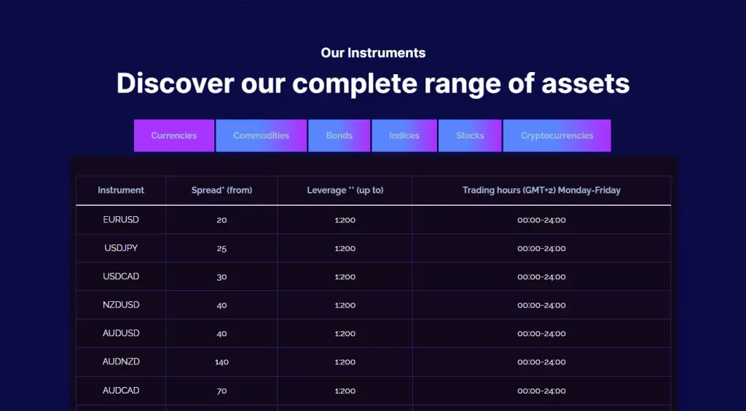Click trading hours 00:00-24:00 in USDCAD row
Viewport: 746px width, 411px height.
pos(541,277)
